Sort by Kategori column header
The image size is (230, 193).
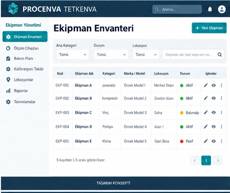pyautogui.click(x=109, y=73)
